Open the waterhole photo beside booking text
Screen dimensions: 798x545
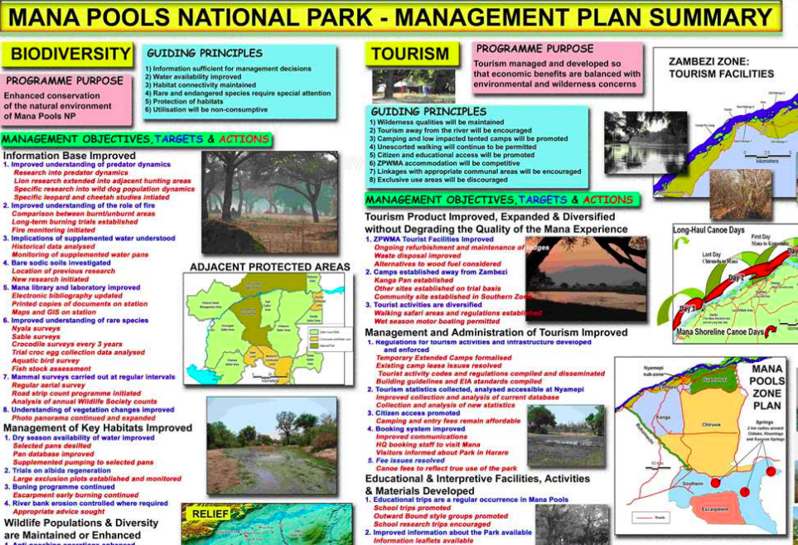pos(566,436)
